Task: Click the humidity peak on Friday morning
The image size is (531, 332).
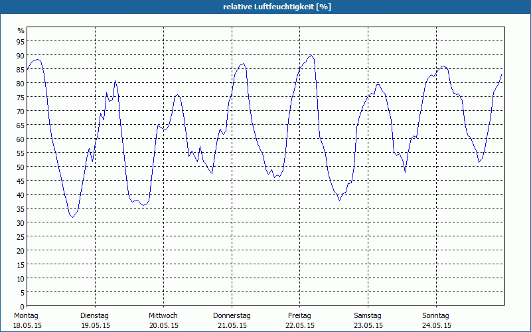Action: click(x=311, y=55)
